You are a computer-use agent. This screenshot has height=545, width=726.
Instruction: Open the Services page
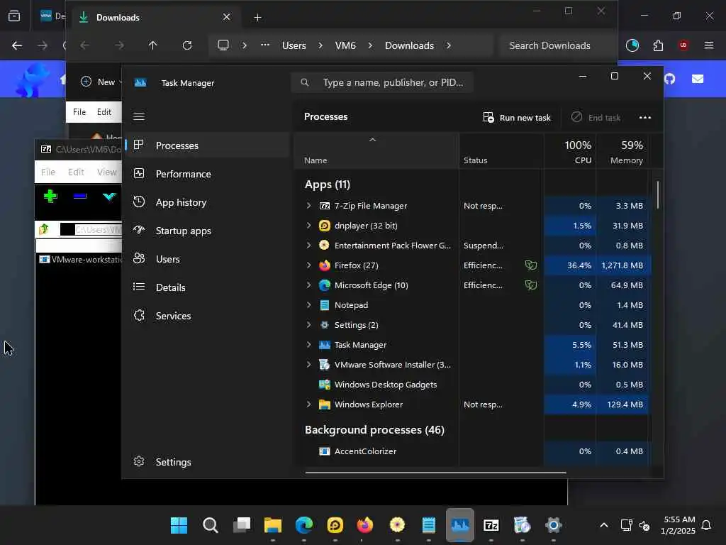click(208, 316)
